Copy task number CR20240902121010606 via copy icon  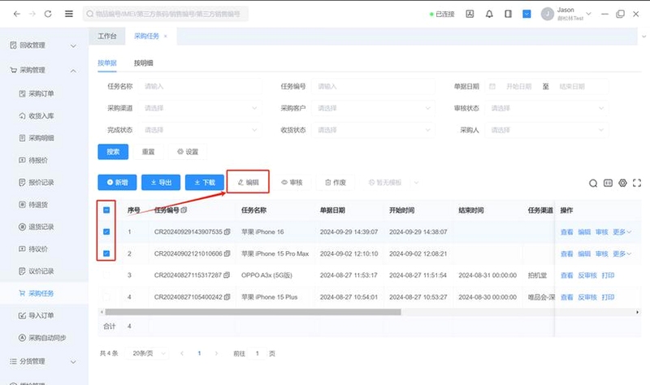pos(227,253)
